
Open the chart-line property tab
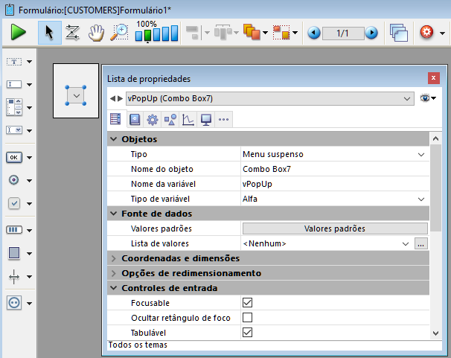188,119
